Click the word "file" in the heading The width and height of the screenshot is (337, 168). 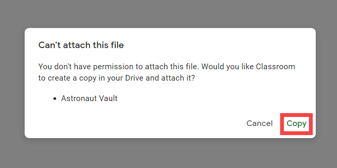click(x=116, y=45)
